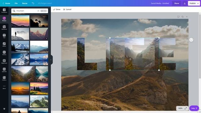Select the foggy green valley with tree thumbnail
Screen dimensions: 201x113
(23, 74)
